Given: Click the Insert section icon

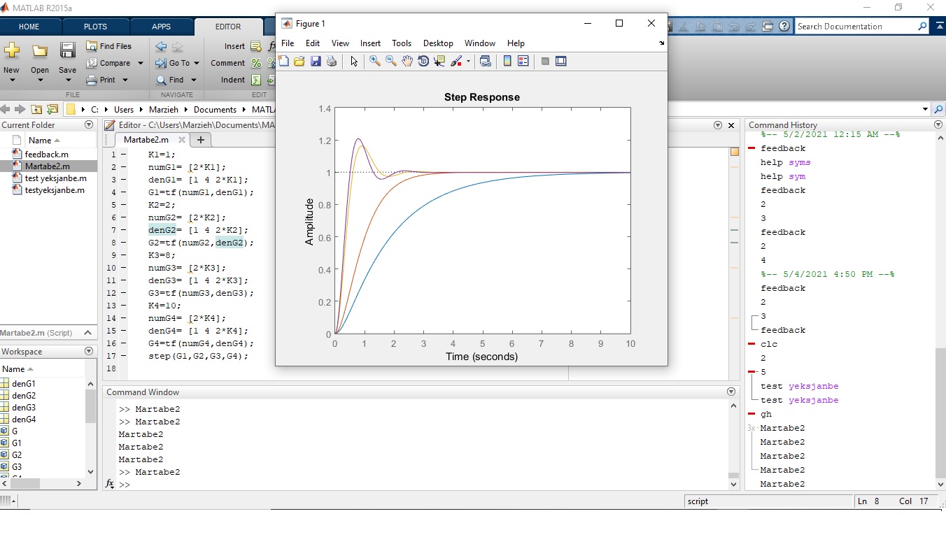Looking at the screenshot, I should pos(255,46).
